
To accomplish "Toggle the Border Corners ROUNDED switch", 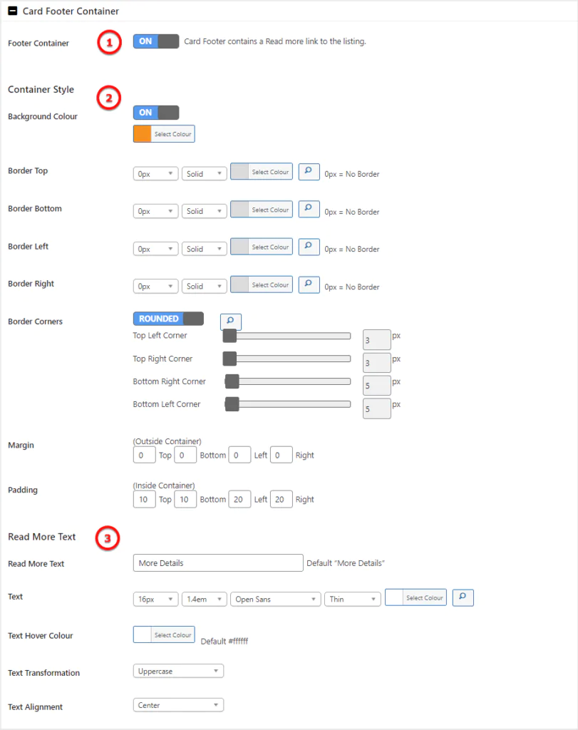I will tap(168, 319).
